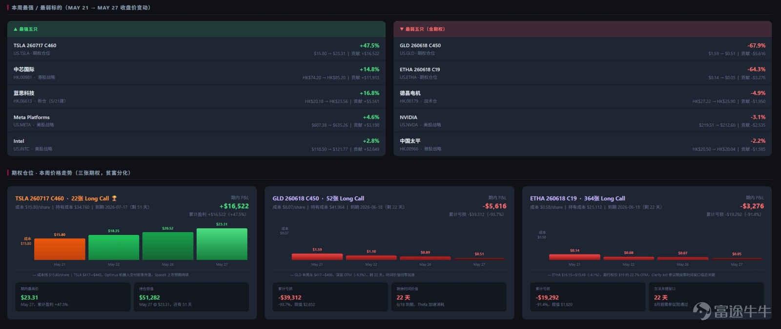Click the -2.2% loss value
The width and height of the screenshot is (781, 329).
coord(758,141)
